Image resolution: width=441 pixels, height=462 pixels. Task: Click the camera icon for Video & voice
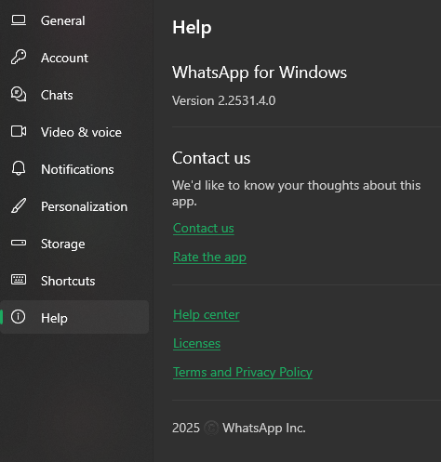(19, 131)
